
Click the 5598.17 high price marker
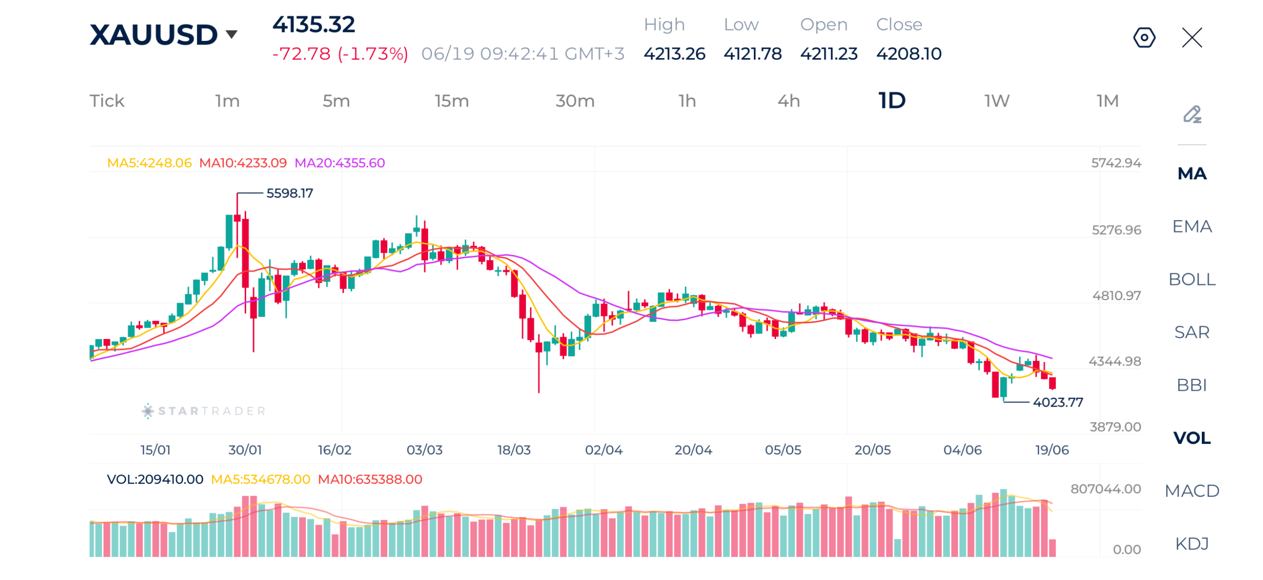coord(289,193)
